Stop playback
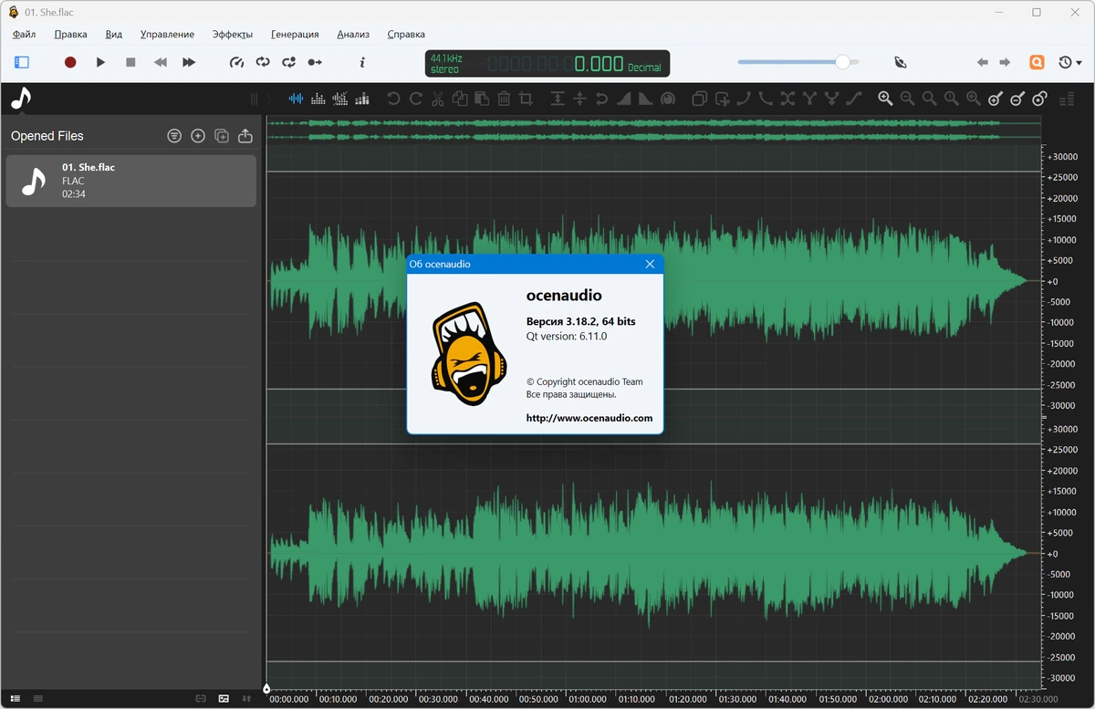This screenshot has width=1095, height=709. [x=130, y=62]
